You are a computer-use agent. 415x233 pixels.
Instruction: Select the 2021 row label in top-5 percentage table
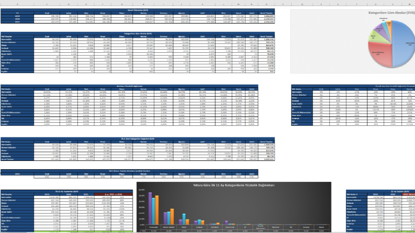(17, 174)
